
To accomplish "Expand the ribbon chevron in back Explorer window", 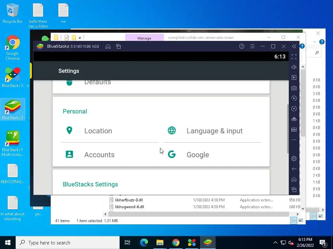I will coord(315,42).
